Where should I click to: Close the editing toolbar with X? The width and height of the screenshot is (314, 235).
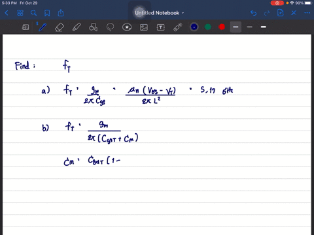tap(294, 13)
